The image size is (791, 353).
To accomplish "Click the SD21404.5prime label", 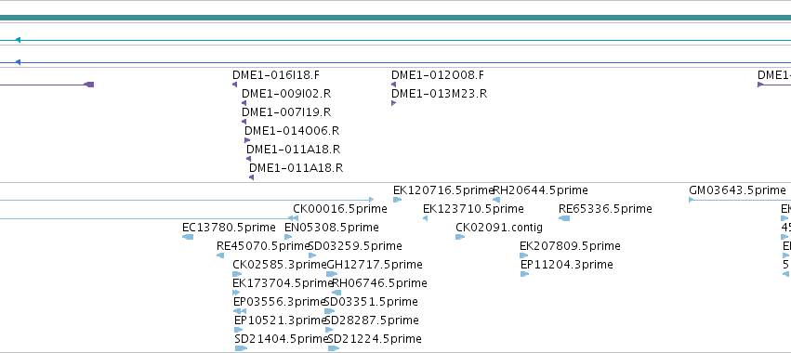I will pyautogui.click(x=282, y=339).
